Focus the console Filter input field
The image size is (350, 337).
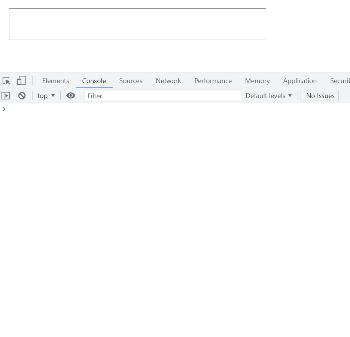[163, 96]
